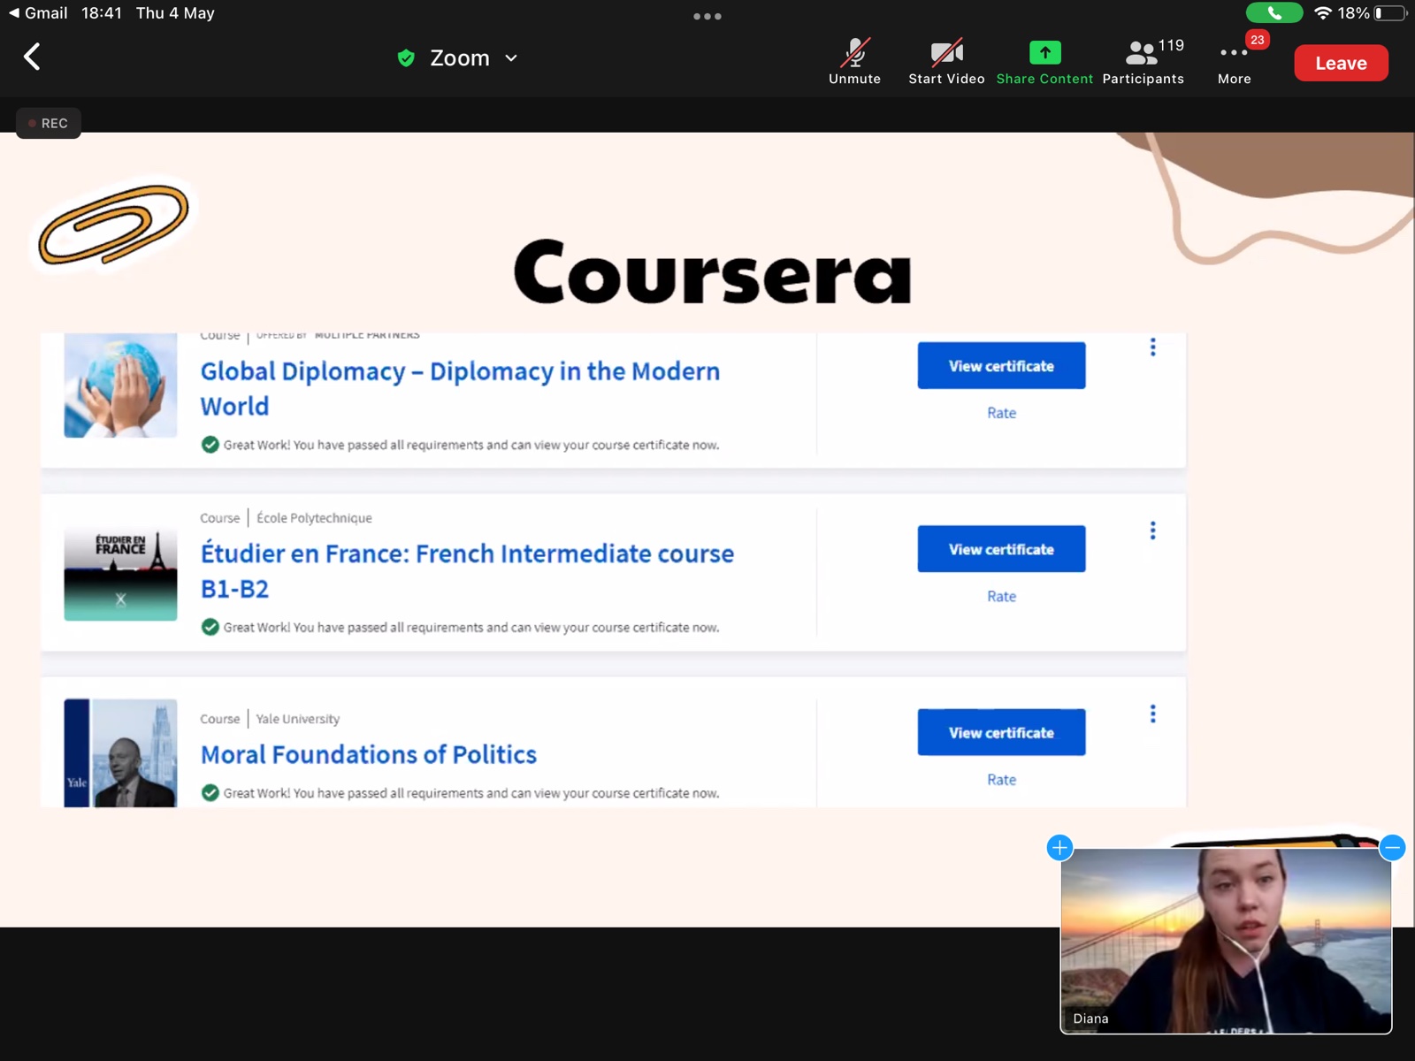This screenshot has height=1061, width=1415.
Task: Open options for Étudier en France course
Action: point(1152,530)
